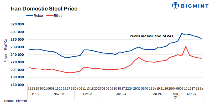Select the chart title Iran Domestic Steel Price
The image size is (210, 105).
(44, 9)
